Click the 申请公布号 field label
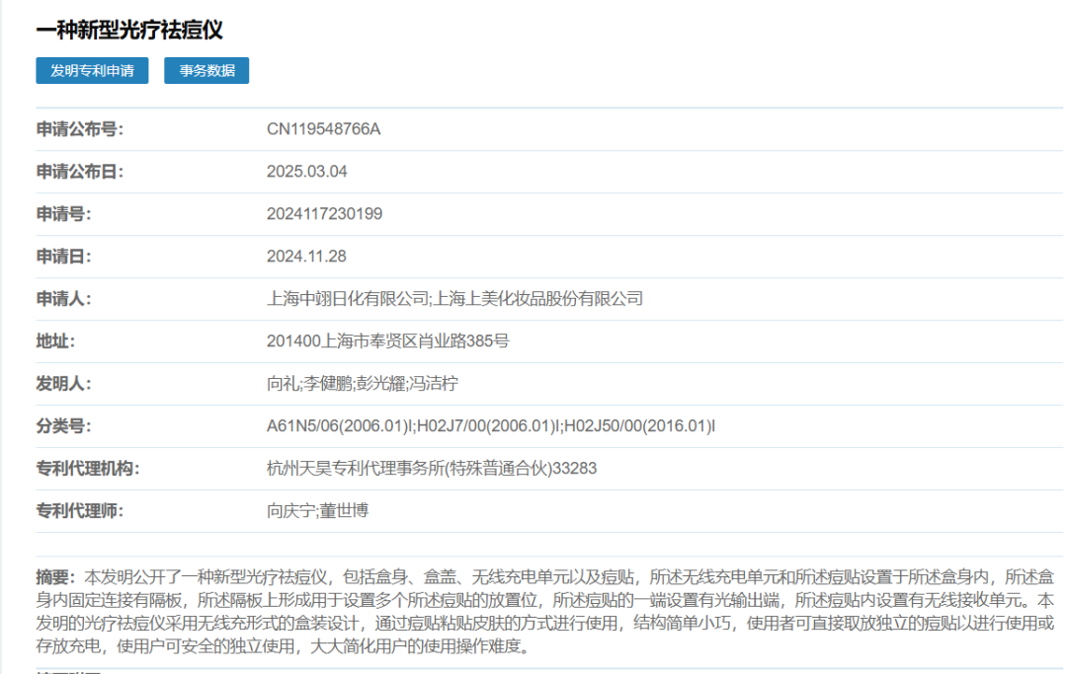This screenshot has width=1067, height=674. click(x=80, y=129)
